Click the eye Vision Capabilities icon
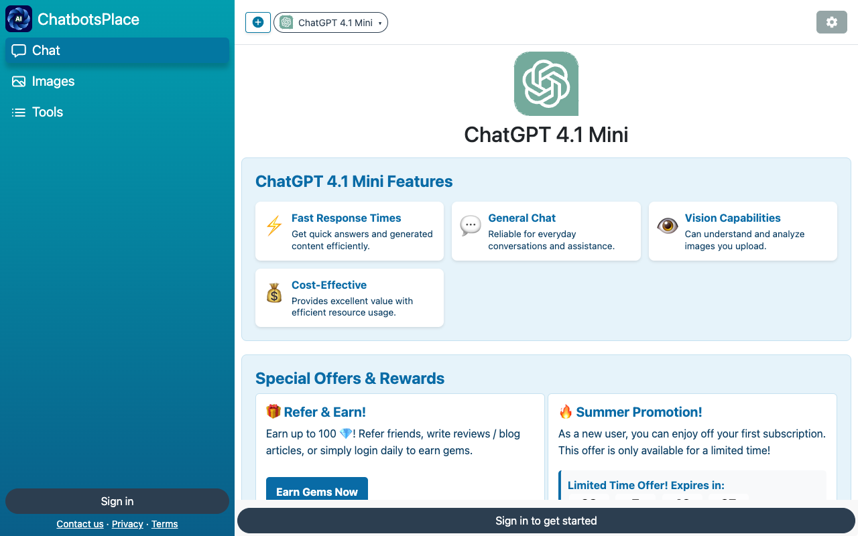The height and width of the screenshot is (536, 858). click(668, 225)
